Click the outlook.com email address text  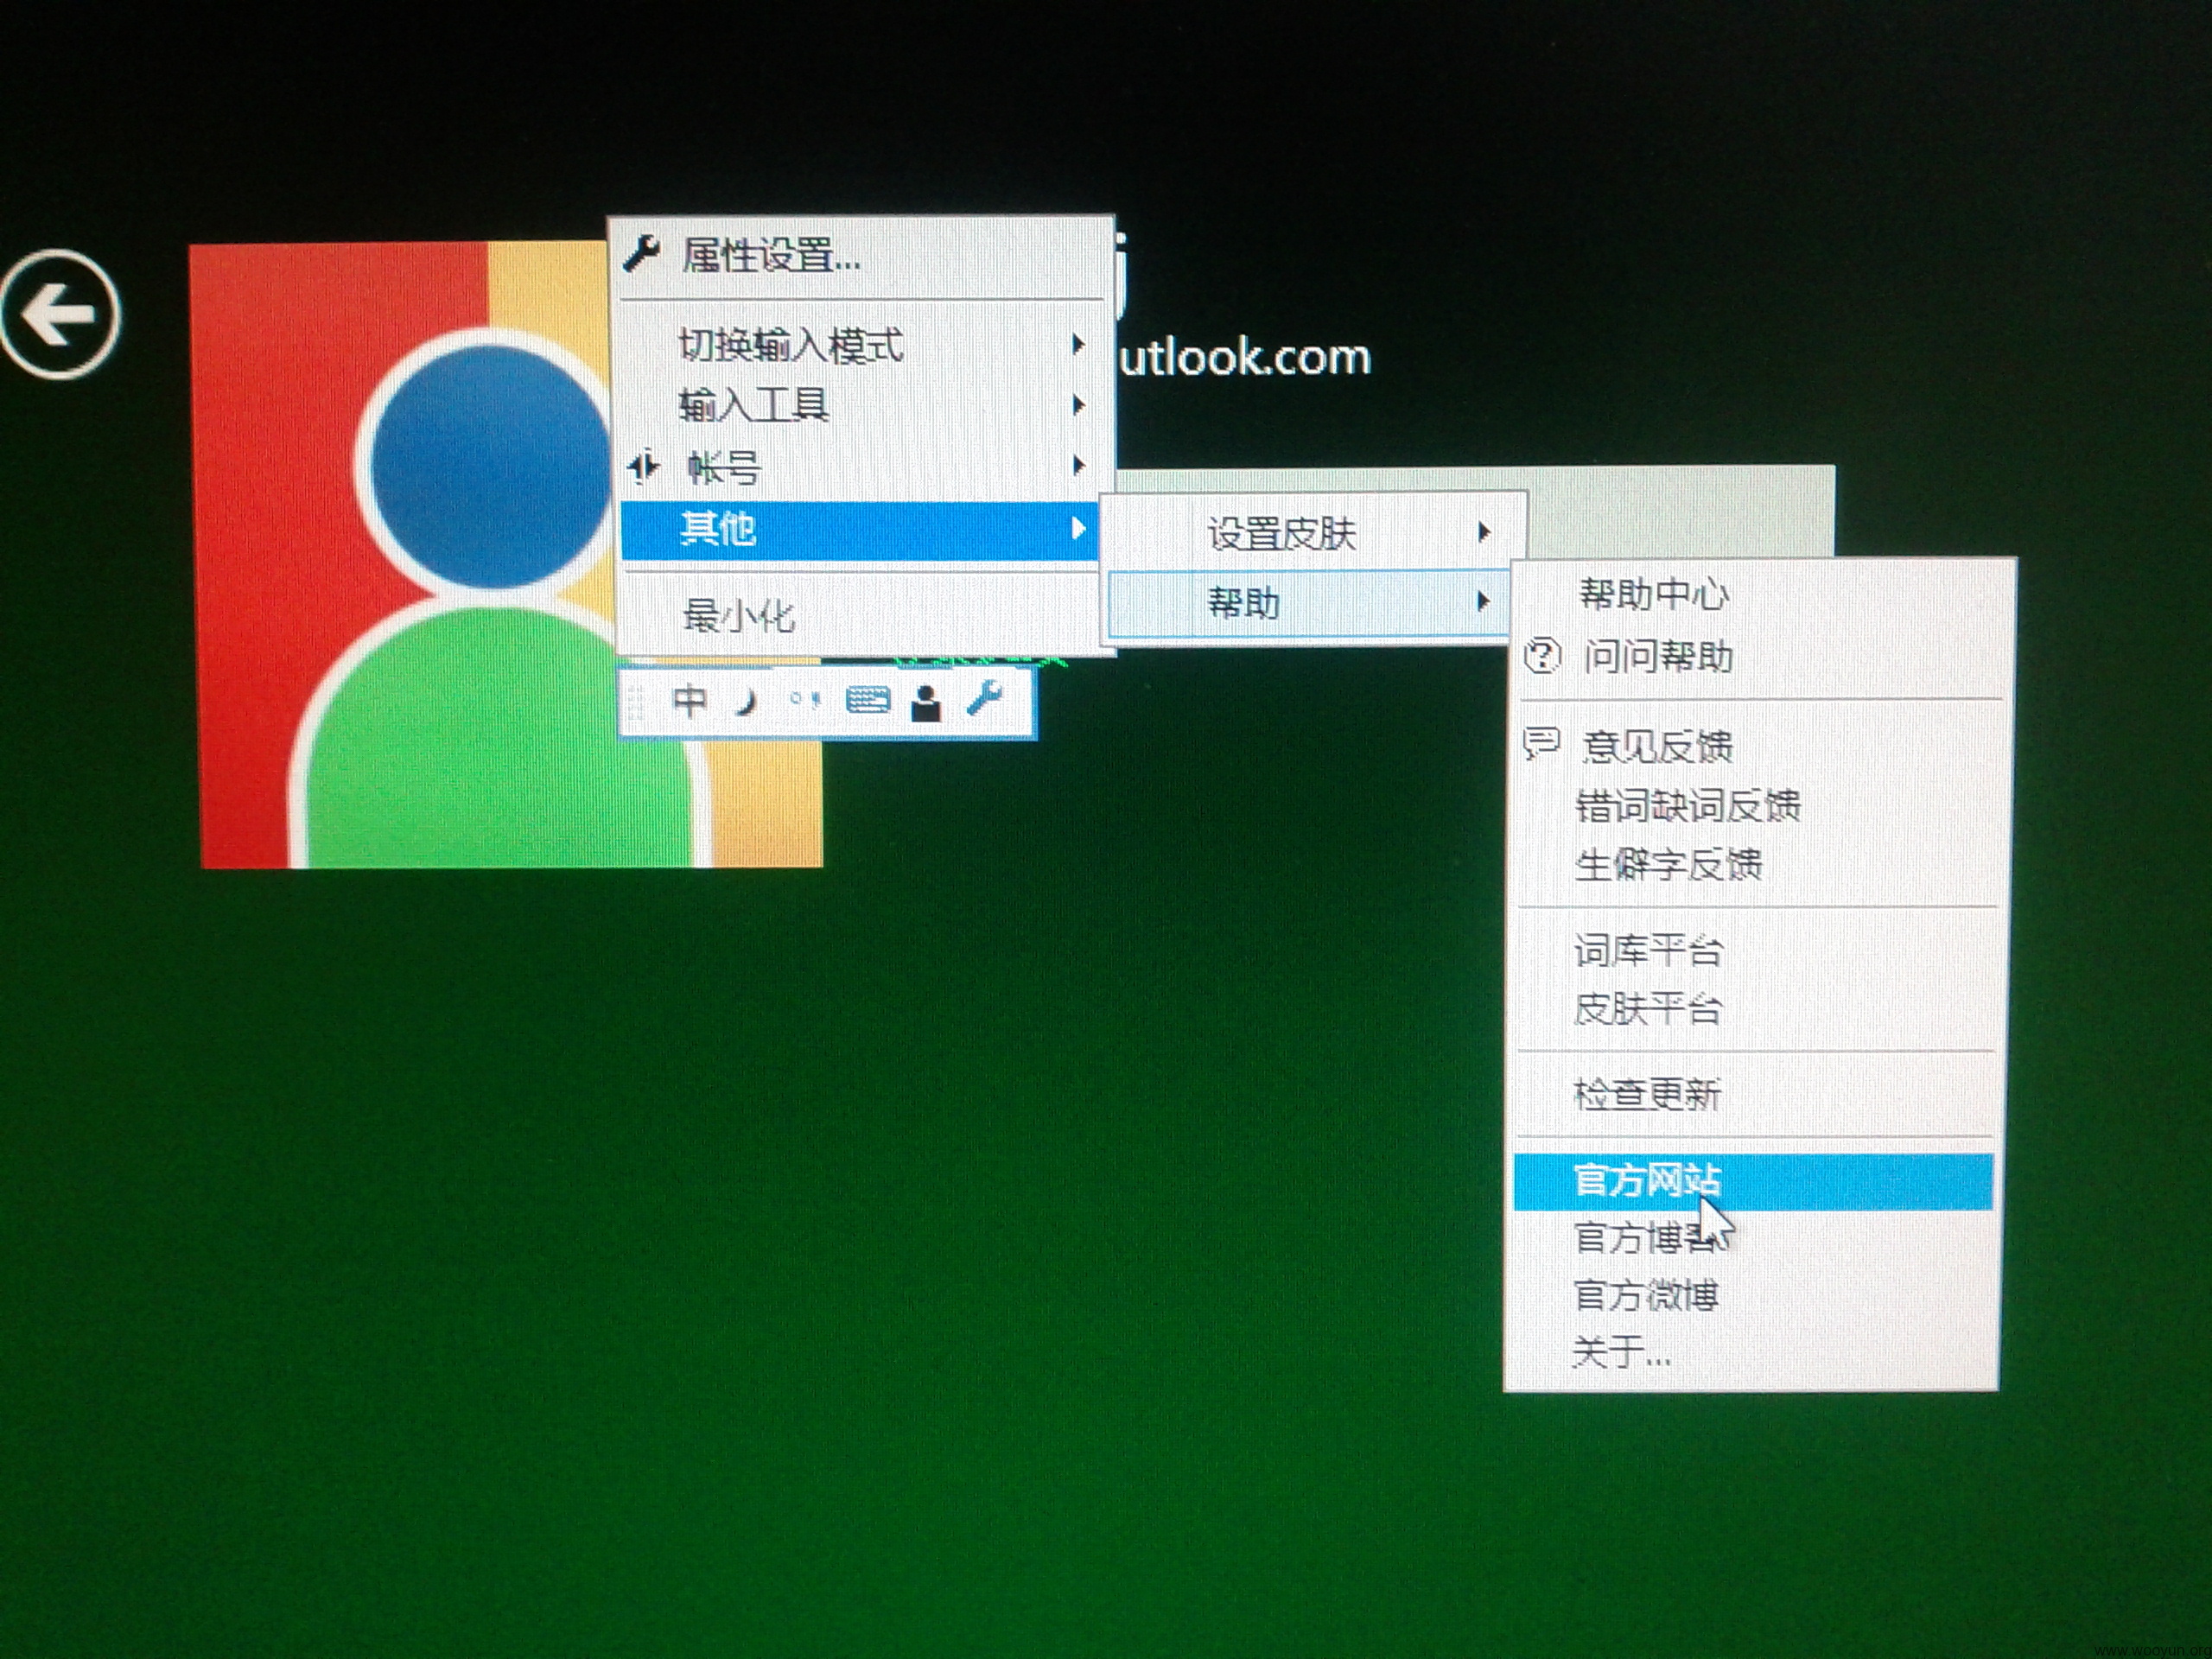tap(1244, 357)
